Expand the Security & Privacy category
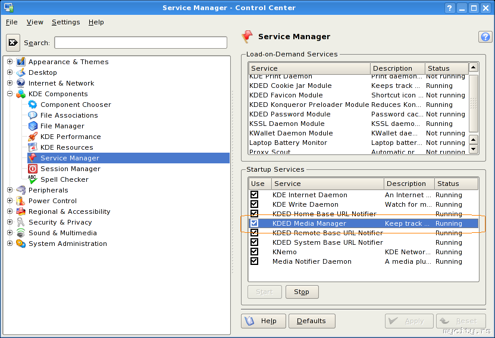 click(10, 222)
